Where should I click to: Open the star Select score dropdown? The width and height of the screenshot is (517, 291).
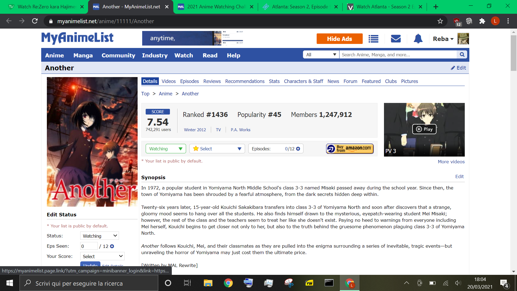click(217, 149)
